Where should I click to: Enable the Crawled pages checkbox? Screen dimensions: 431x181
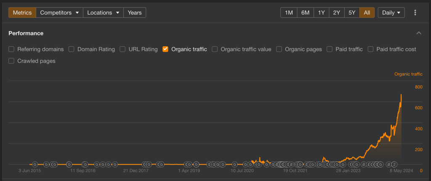[12, 61]
